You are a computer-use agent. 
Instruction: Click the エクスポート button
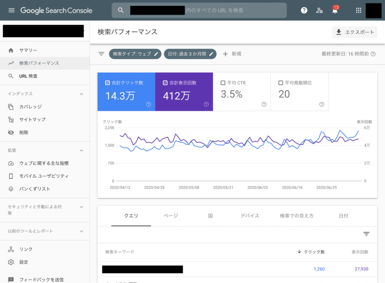(355, 32)
